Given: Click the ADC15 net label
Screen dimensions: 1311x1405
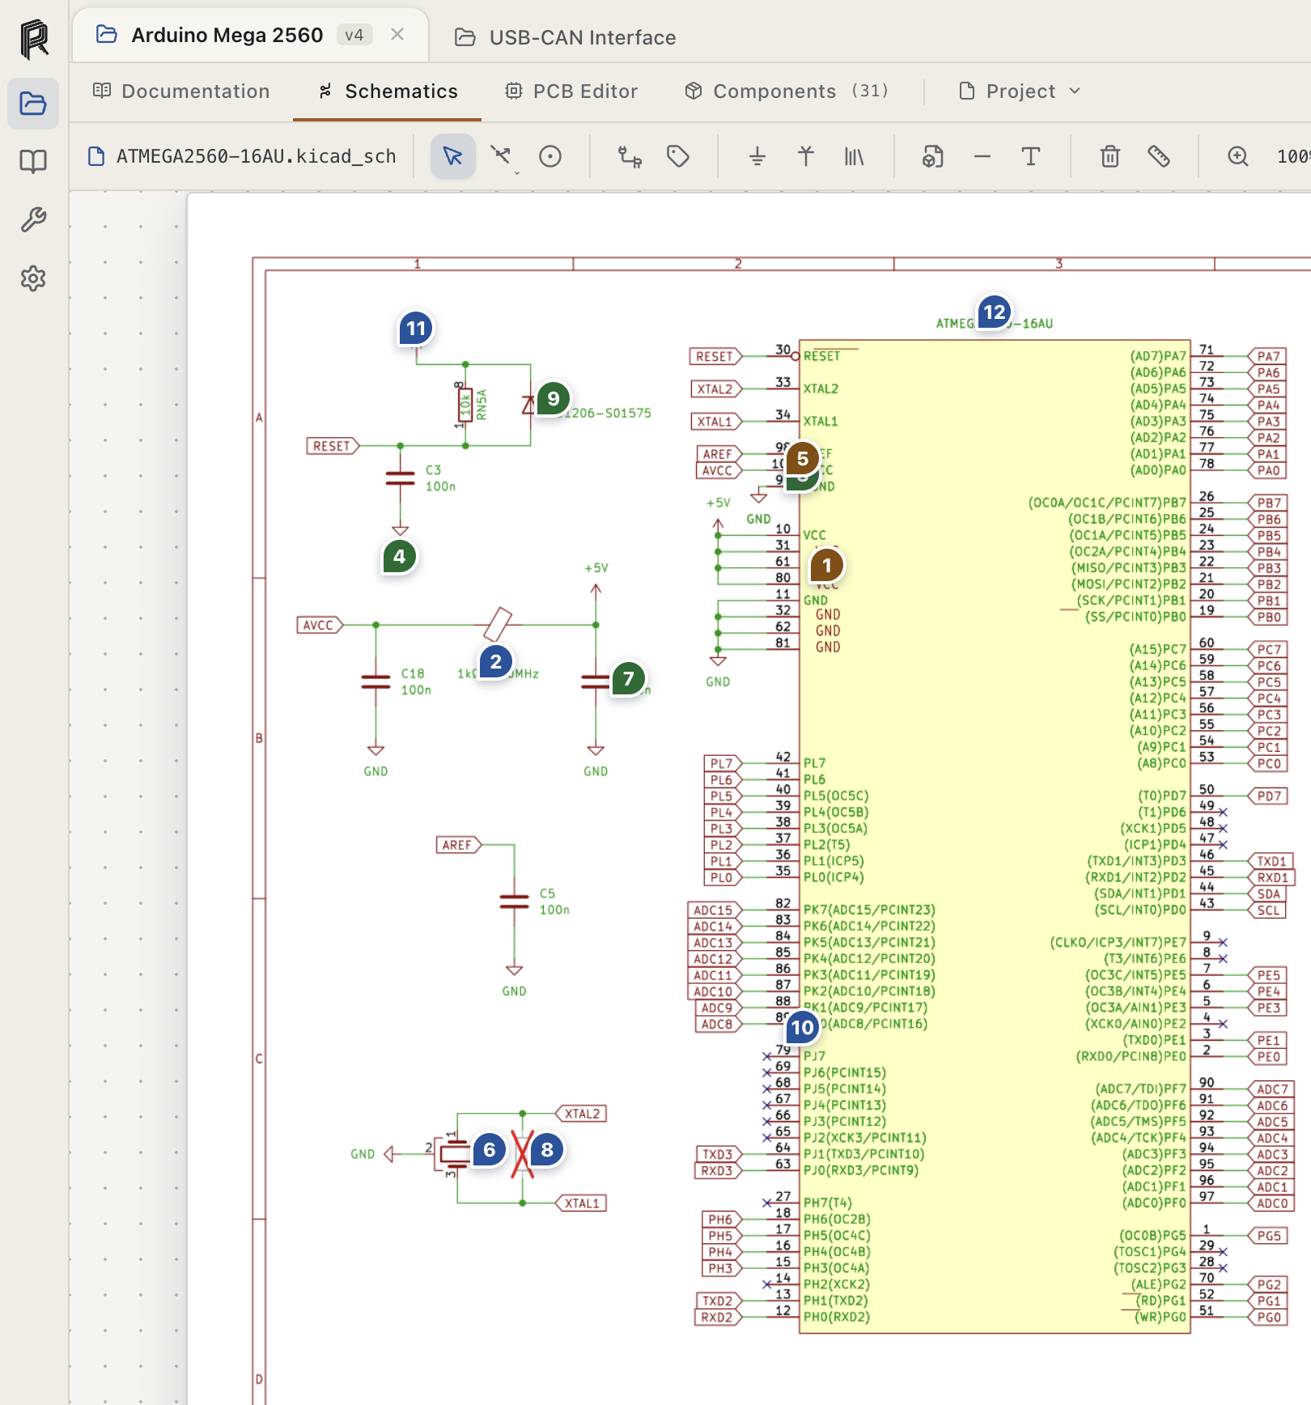Looking at the screenshot, I should pyautogui.click(x=715, y=910).
